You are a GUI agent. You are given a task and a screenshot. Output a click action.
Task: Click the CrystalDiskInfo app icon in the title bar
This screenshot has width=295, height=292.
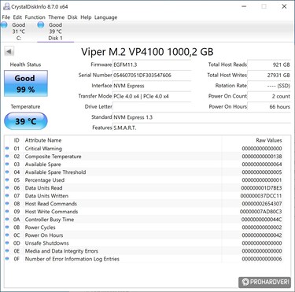point(6,6)
